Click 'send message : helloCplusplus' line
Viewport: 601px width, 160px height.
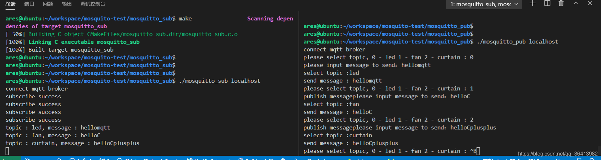[351, 143]
